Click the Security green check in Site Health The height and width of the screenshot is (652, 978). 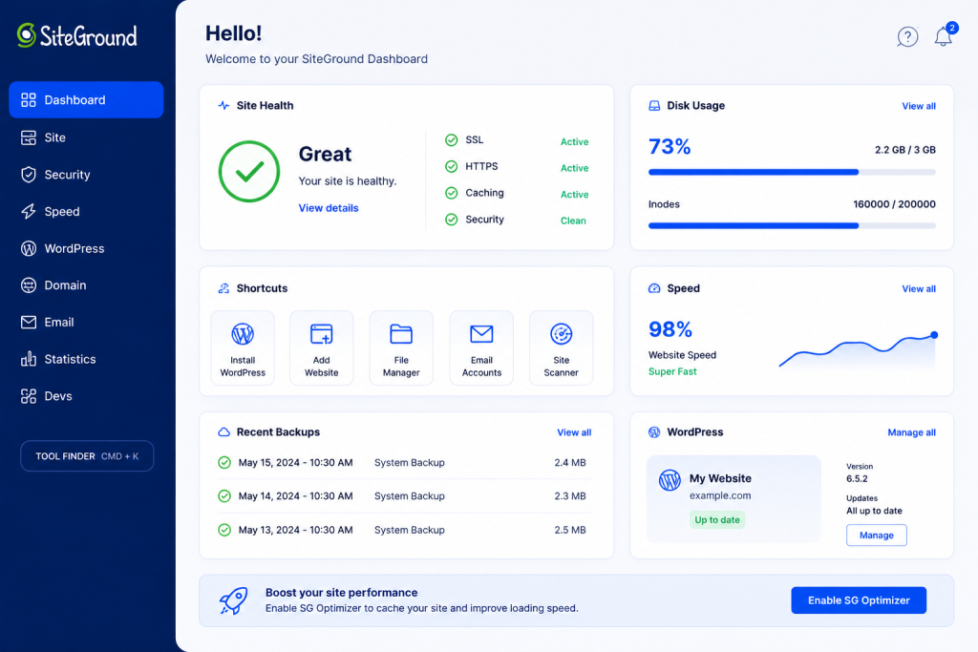click(x=451, y=220)
